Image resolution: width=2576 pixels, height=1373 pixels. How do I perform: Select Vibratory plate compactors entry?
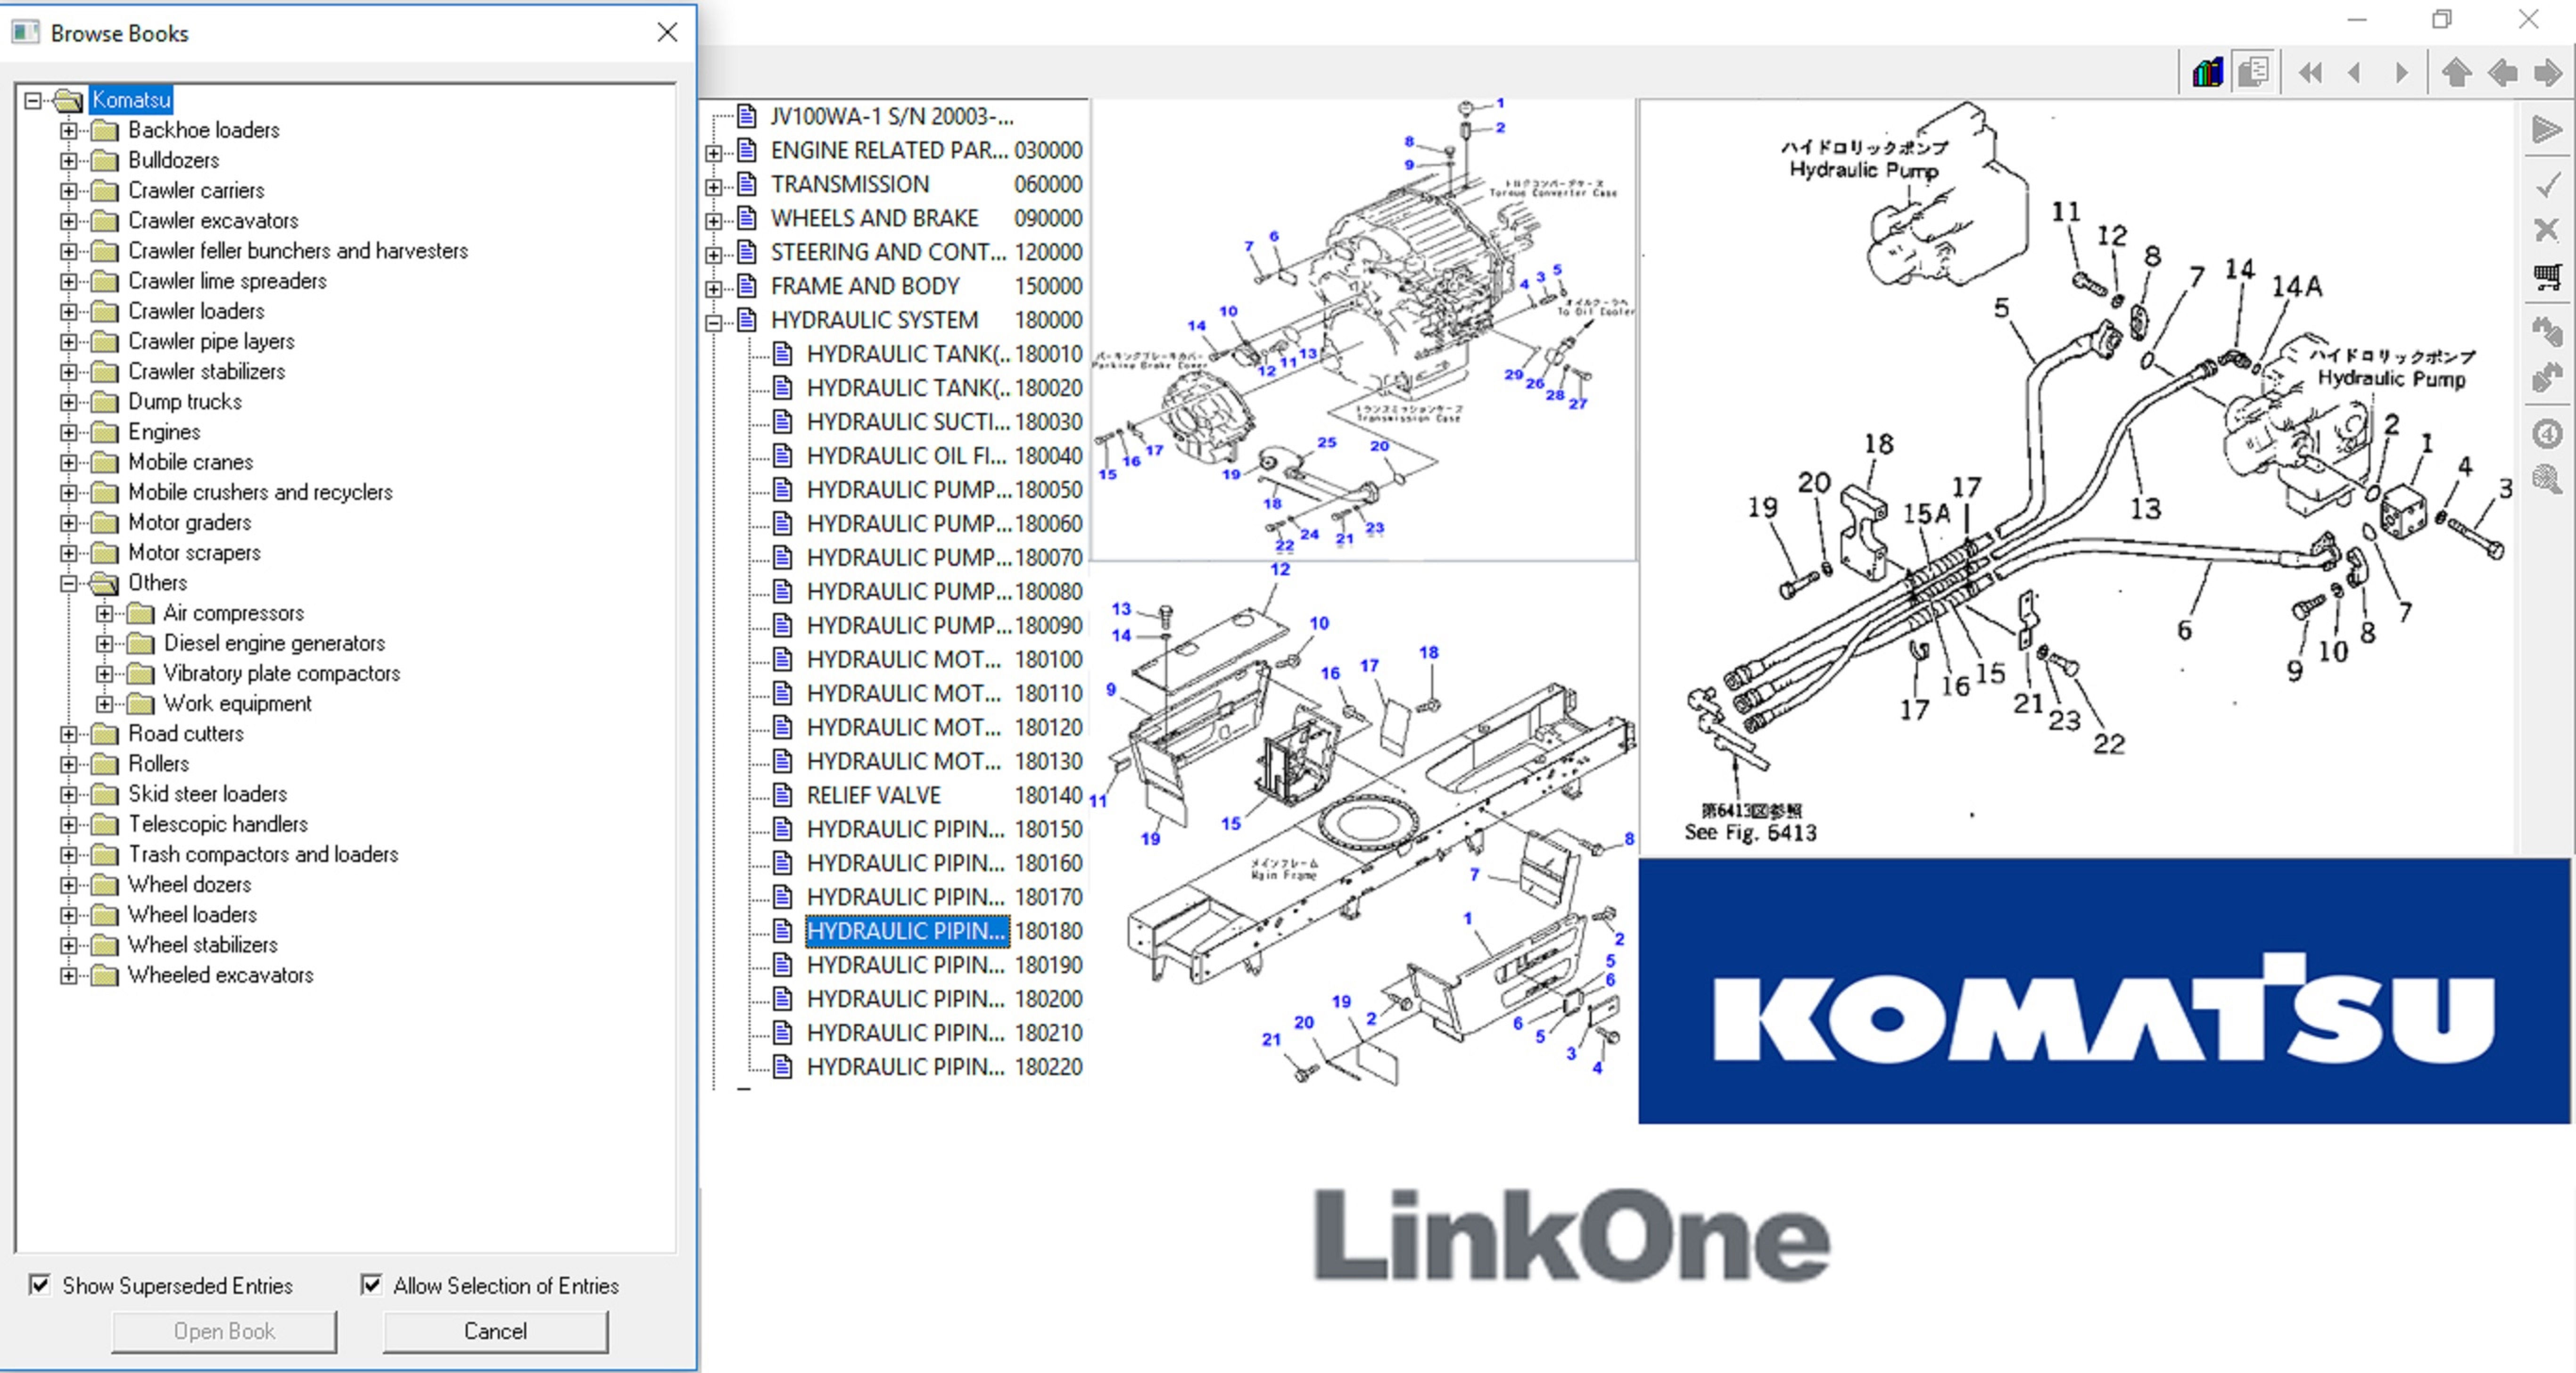281,673
